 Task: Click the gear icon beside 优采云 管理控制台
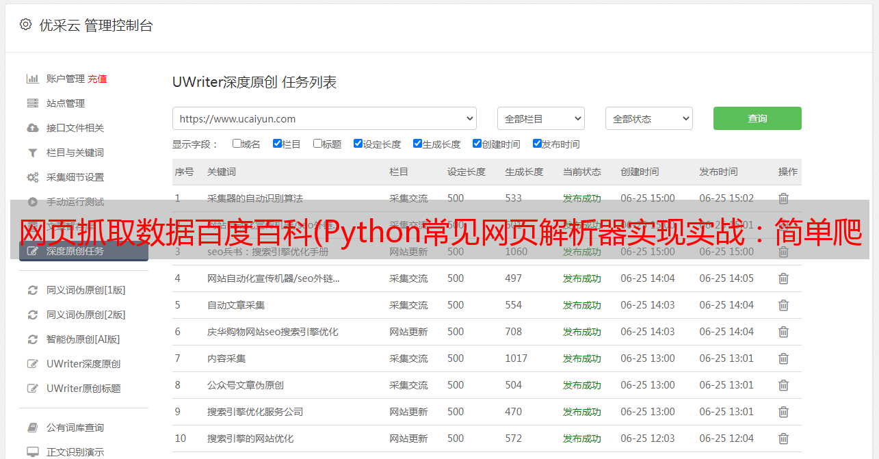[25, 25]
